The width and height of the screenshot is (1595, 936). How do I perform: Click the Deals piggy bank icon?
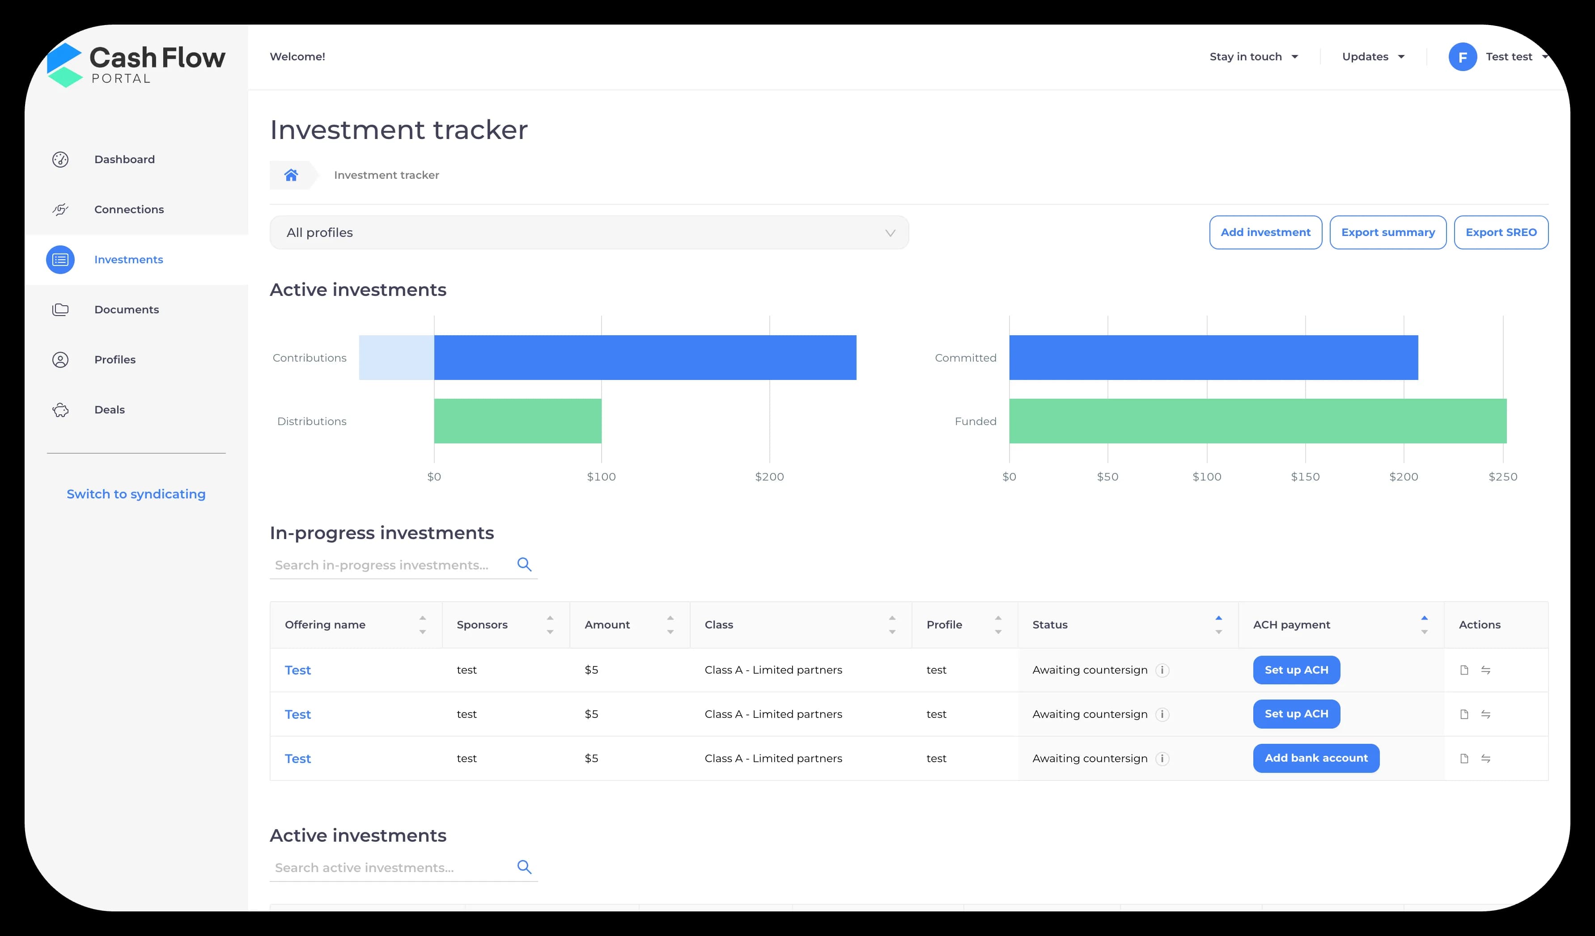60,410
